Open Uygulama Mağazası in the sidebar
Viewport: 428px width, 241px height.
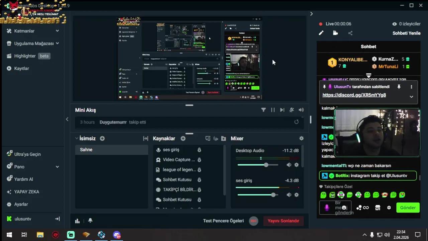coord(34,44)
